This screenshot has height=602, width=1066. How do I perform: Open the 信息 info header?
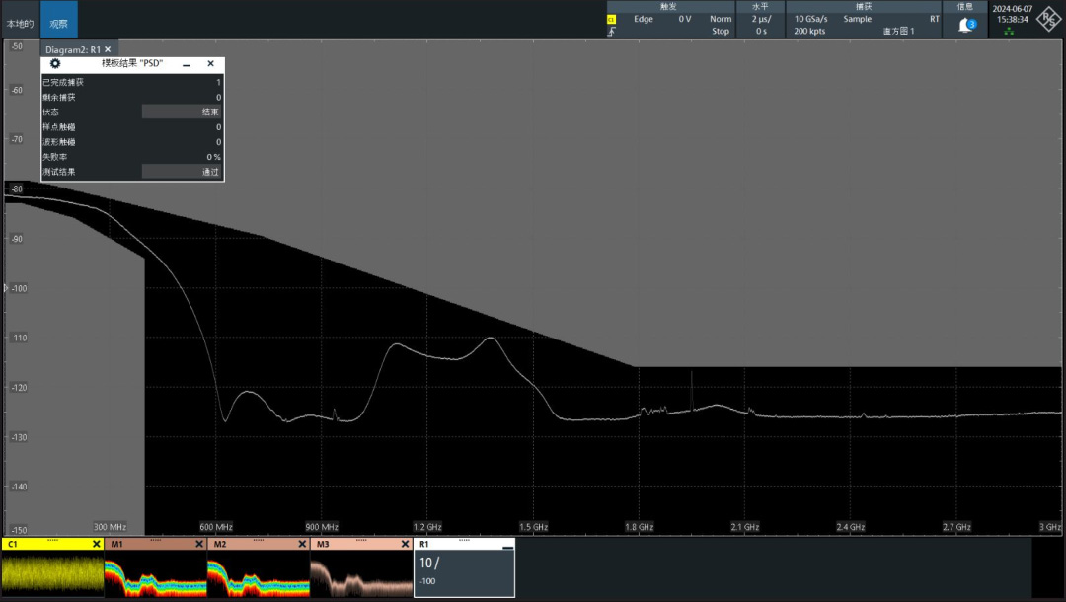(x=965, y=6)
